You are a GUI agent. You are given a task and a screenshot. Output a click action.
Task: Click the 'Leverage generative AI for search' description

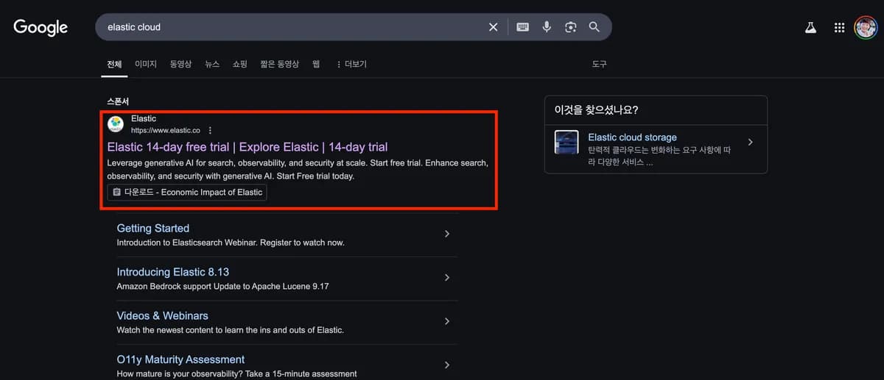click(x=298, y=170)
